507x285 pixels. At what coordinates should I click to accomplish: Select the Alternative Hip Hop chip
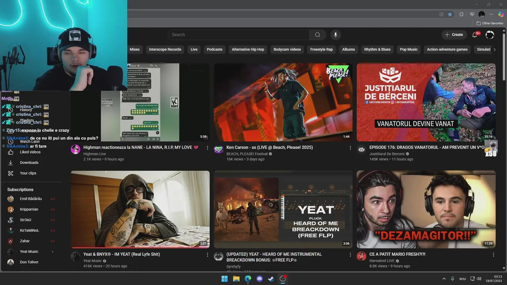click(x=248, y=49)
